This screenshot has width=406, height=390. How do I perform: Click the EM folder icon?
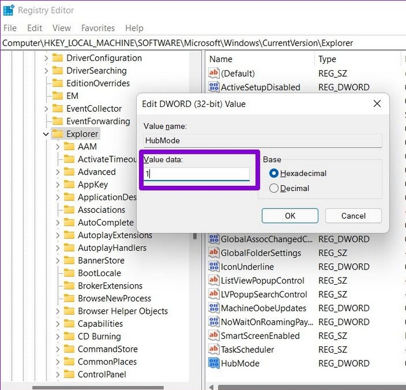pos(57,96)
